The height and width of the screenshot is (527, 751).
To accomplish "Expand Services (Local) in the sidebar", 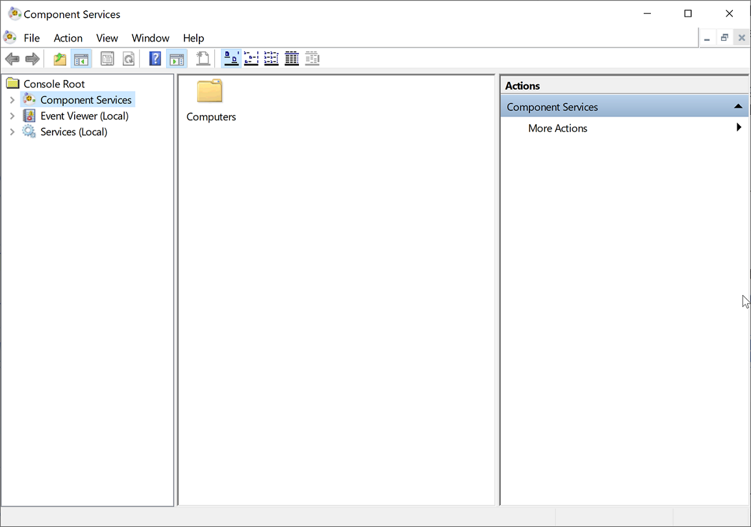I will point(12,131).
